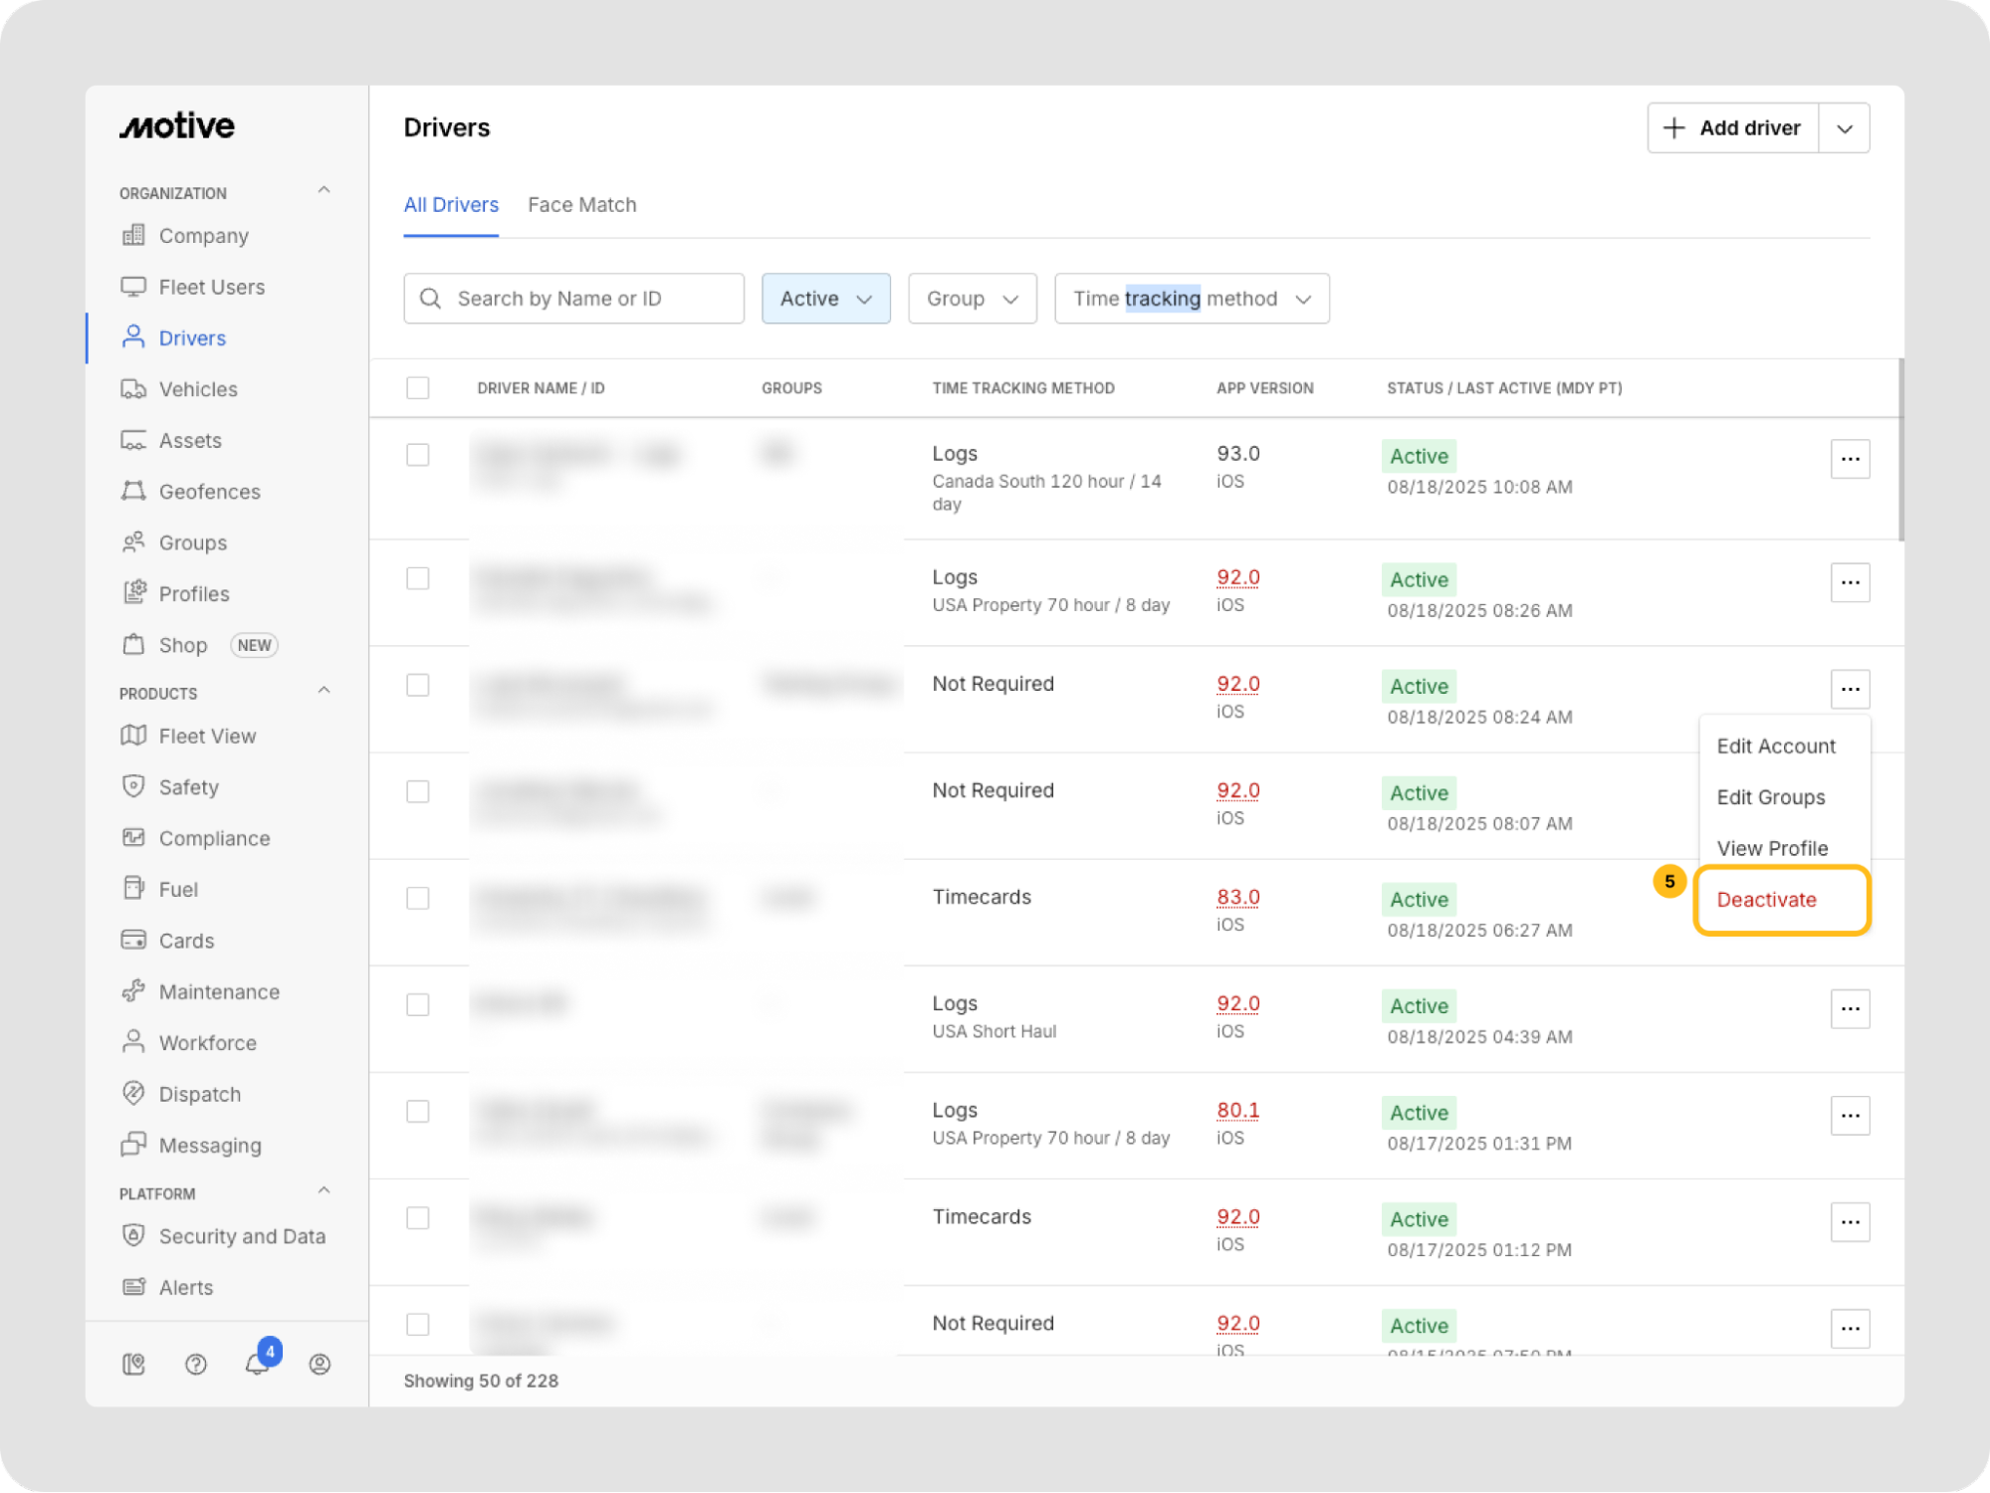Open the map location icon in sidebar footer
1990x1493 pixels.
(133, 1364)
